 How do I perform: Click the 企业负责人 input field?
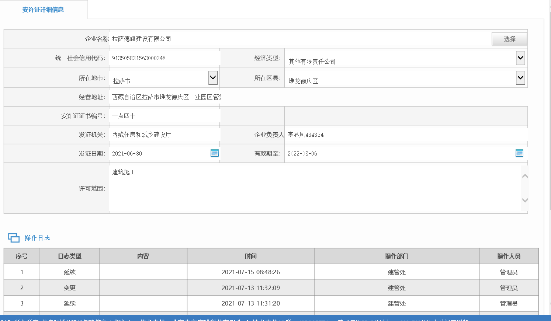click(406, 135)
